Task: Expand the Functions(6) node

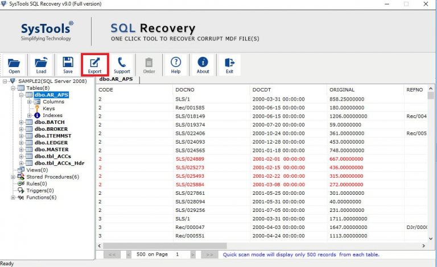Action: (x=13, y=198)
